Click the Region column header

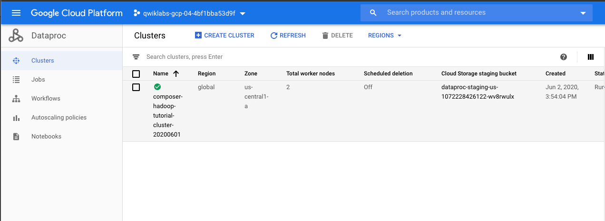(207, 74)
